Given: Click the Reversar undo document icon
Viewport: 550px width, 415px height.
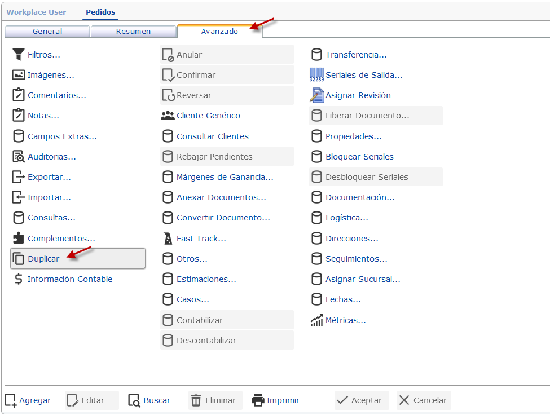Looking at the screenshot, I should click(x=168, y=95).
